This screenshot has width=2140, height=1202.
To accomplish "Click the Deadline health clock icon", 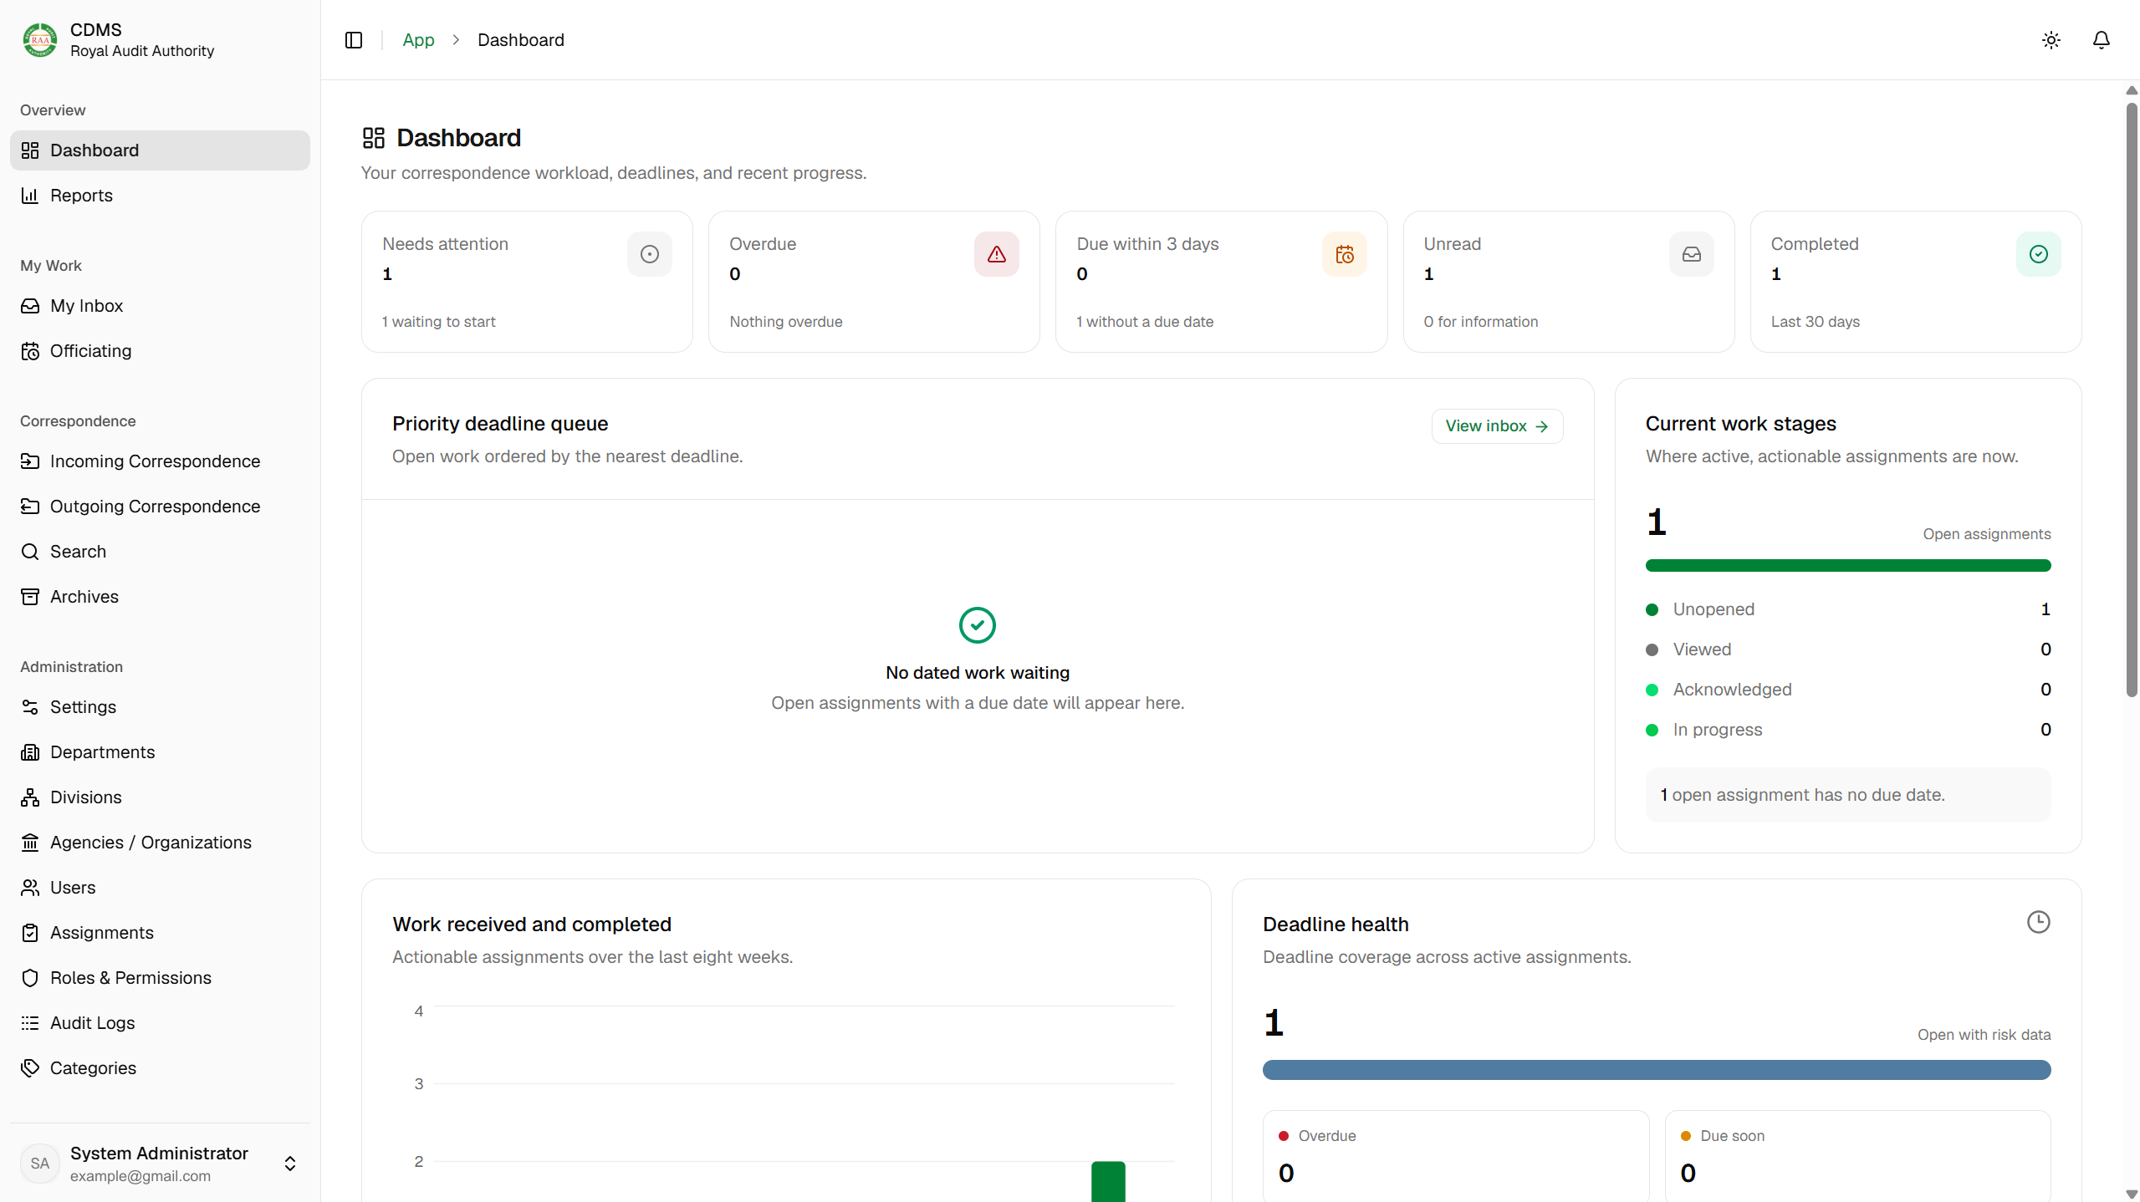I will coord(2039,922).
